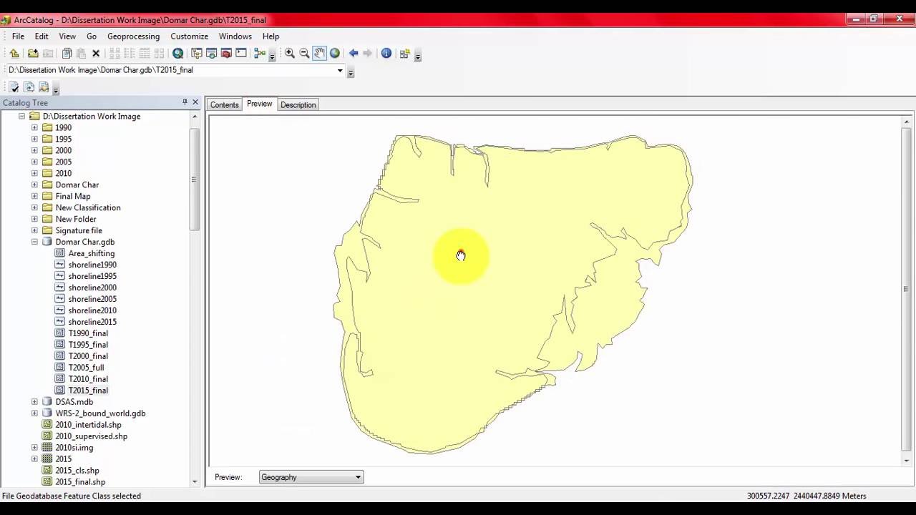Screen dimensions: 916x515
Task: Switch to List view icon
Action: [130, 53]
